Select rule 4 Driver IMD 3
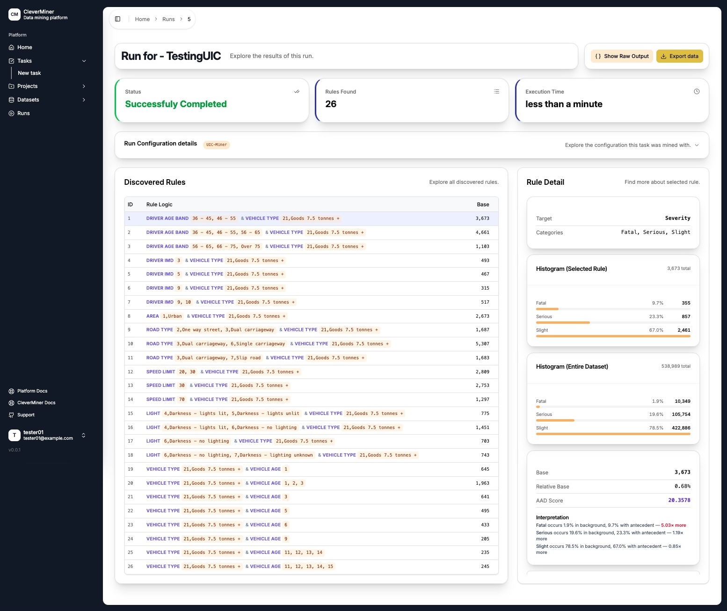This screenshot has height=611, width=727. tap(311, 261)
